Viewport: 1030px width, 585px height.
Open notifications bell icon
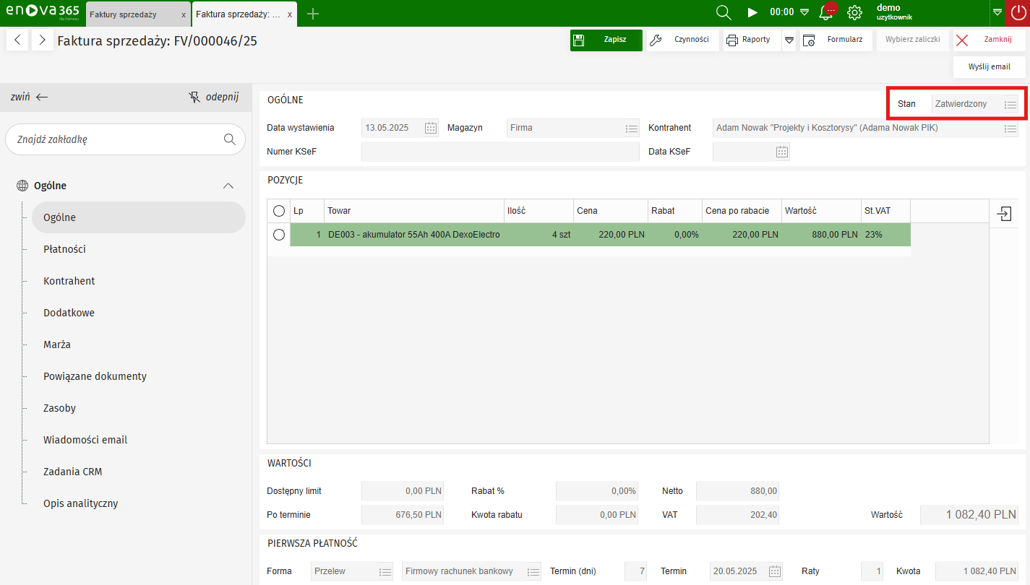[825, 12]
